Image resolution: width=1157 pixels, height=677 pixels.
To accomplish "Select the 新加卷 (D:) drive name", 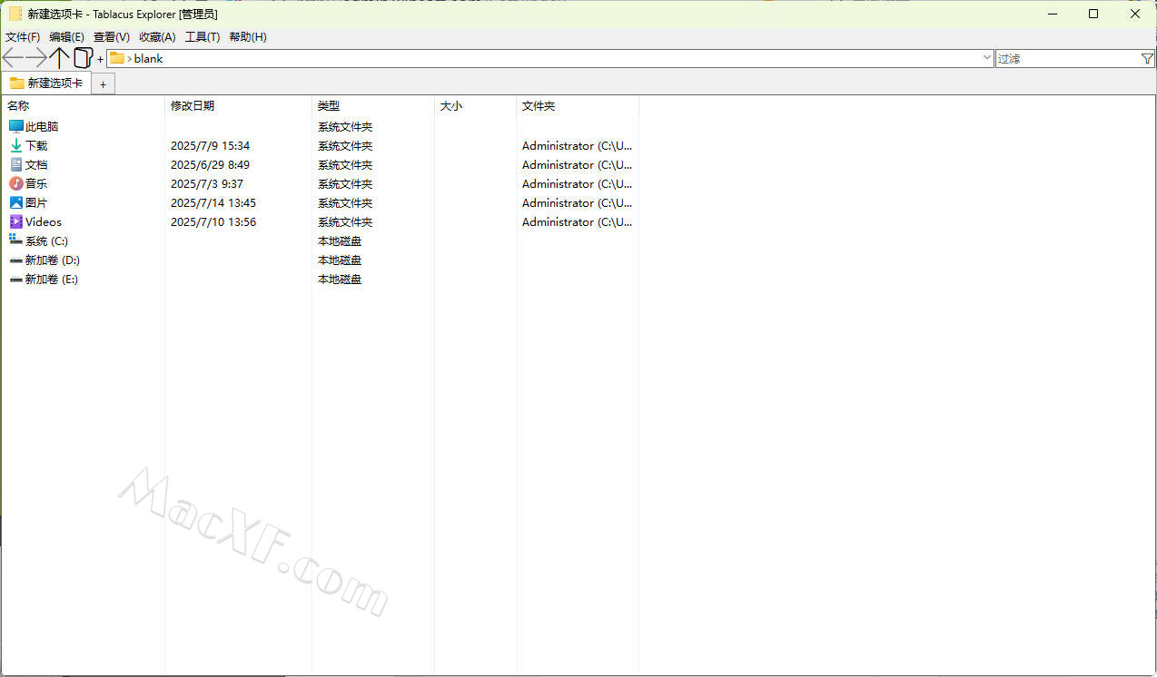I will click(x=53, y=260).
